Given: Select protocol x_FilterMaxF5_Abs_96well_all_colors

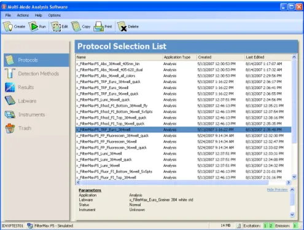Looking at the screenshot, I should 184,76.
